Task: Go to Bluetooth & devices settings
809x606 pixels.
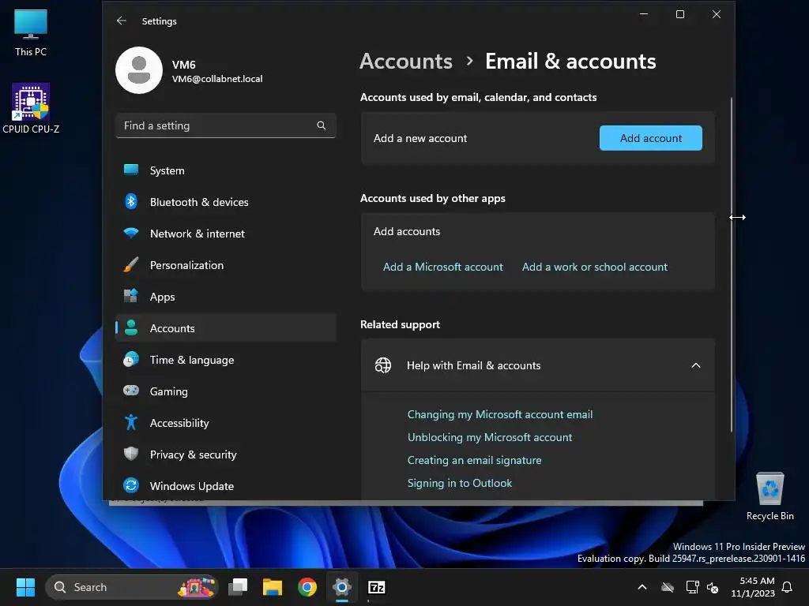Action: [226, 201]
